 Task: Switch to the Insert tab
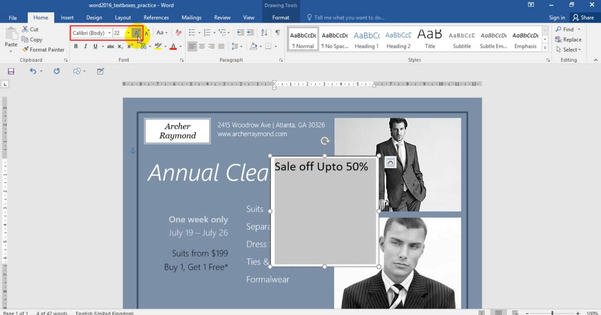(x=67, y=17)
